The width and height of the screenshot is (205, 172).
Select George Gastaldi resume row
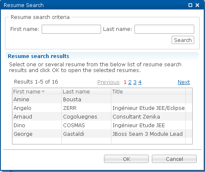[x=102, y=134]
